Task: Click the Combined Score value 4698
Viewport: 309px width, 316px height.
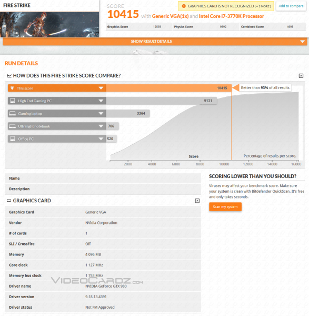Action: point(290,27)
